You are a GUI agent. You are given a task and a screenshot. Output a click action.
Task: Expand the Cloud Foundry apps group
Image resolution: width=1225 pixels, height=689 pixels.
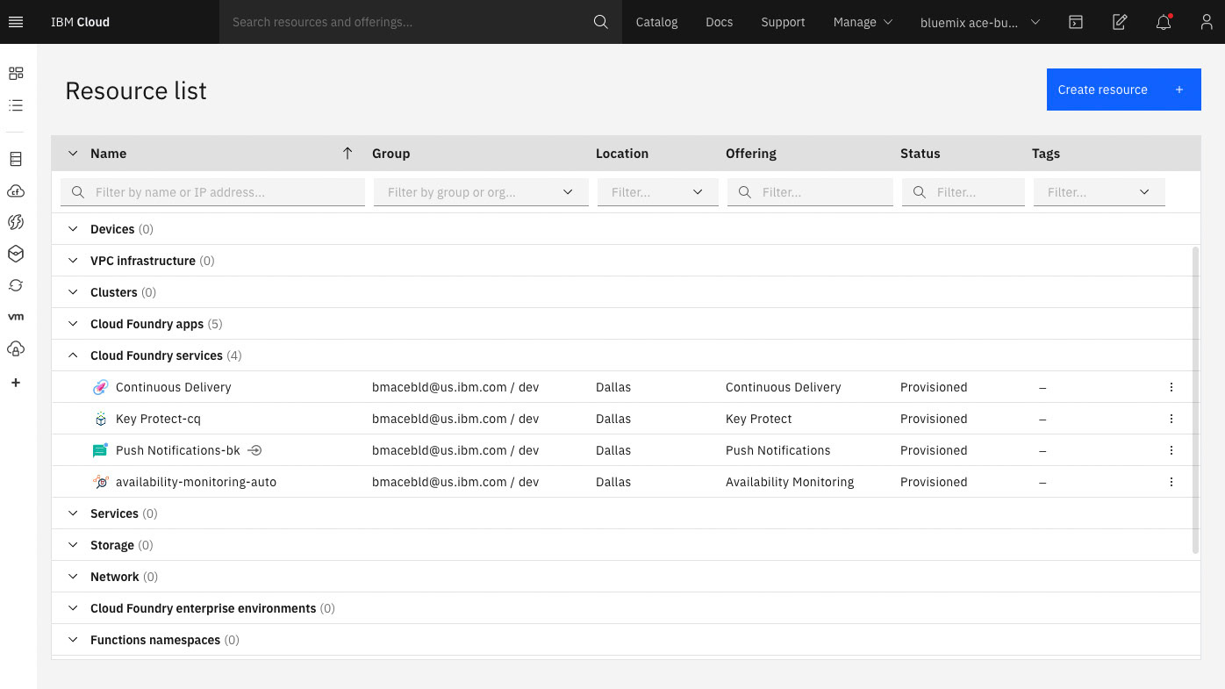73,324
